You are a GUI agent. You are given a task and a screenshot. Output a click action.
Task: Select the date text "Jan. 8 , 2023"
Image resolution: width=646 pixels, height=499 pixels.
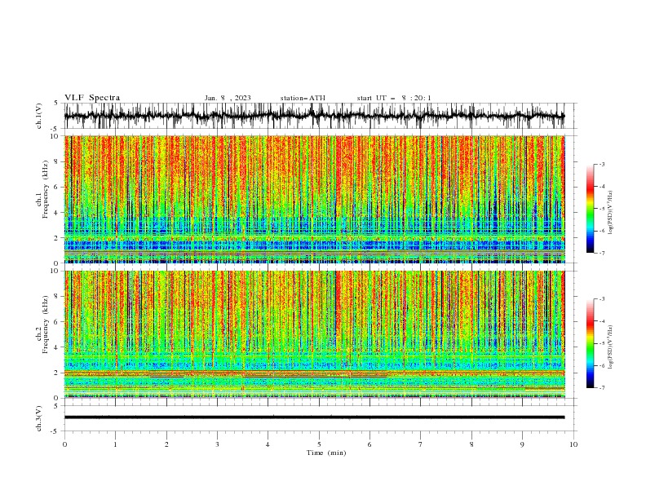(x=228, y=98)
